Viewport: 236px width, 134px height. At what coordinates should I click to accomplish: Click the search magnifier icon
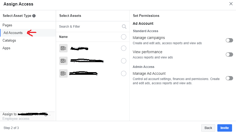click(x=124, y=27)
